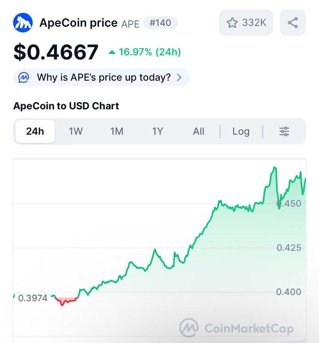Click the CoinMarketCap watermark logo
The width and height of the screenshot is (319, 343).
click(x=189, y=328)
